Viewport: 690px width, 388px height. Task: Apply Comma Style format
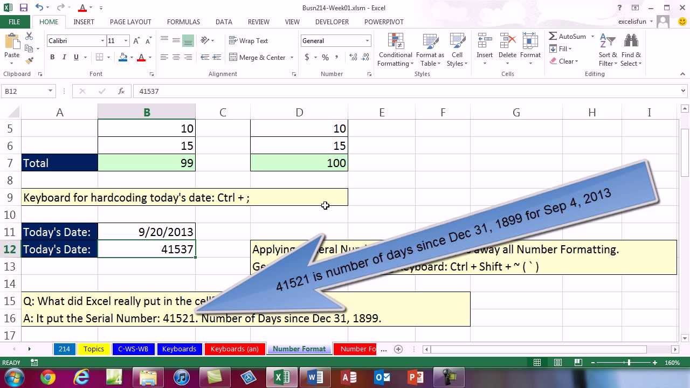[338, 57]
